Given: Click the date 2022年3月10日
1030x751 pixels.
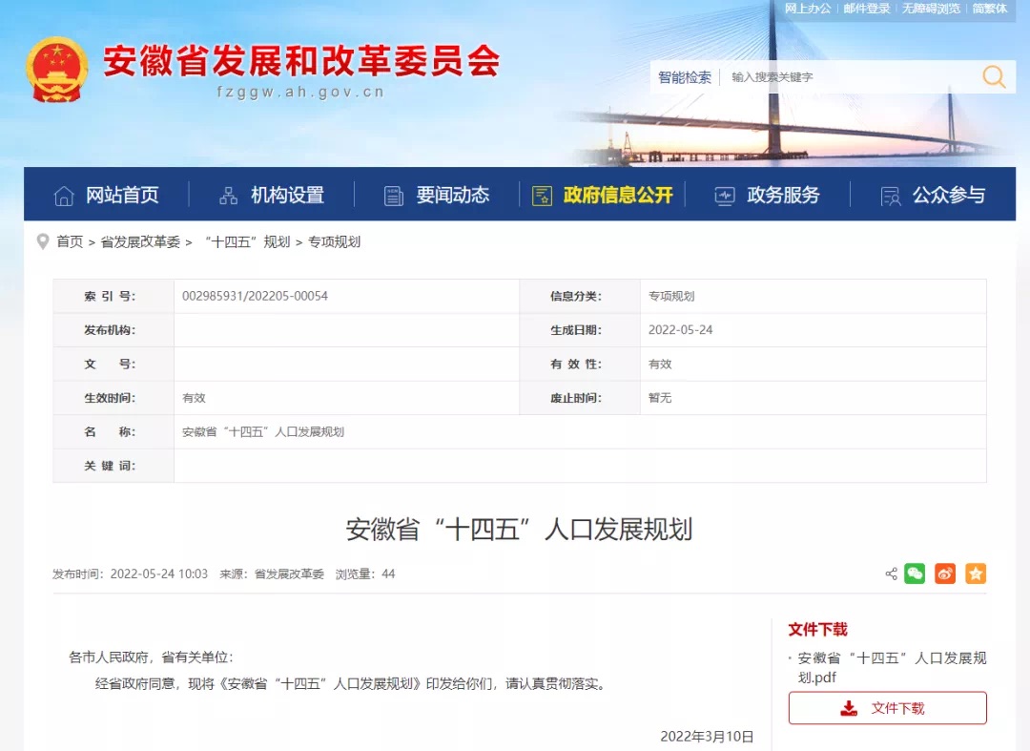Looking at the screenshot, I should pos(707,737).
